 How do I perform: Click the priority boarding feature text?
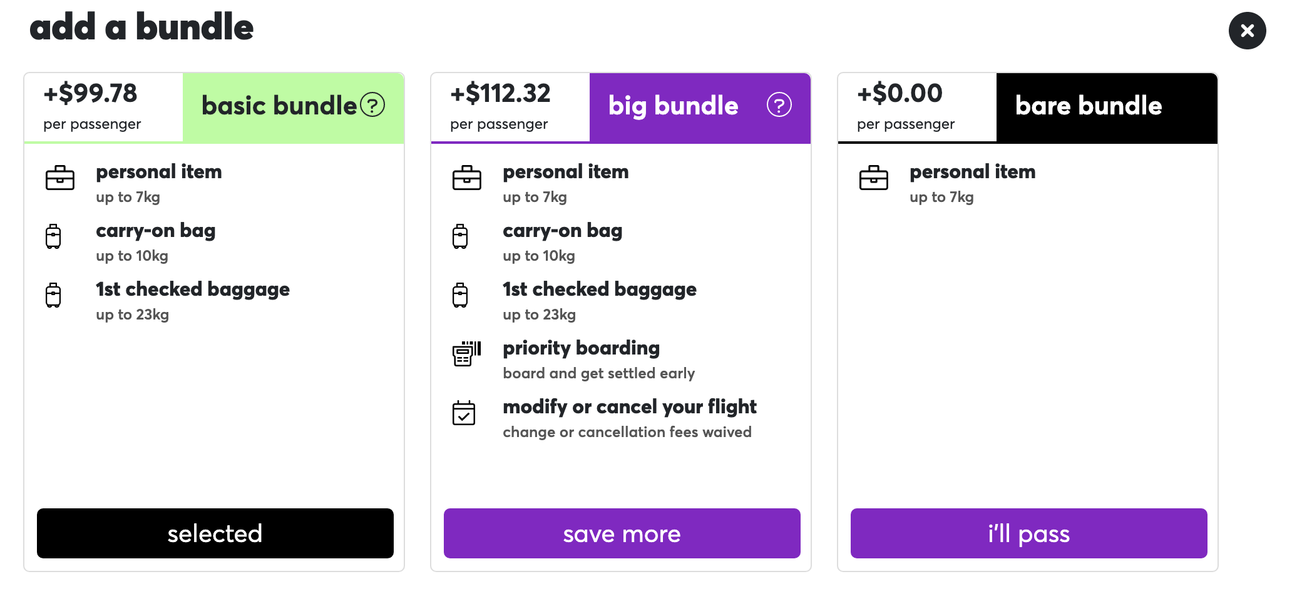tap(581, 348)
